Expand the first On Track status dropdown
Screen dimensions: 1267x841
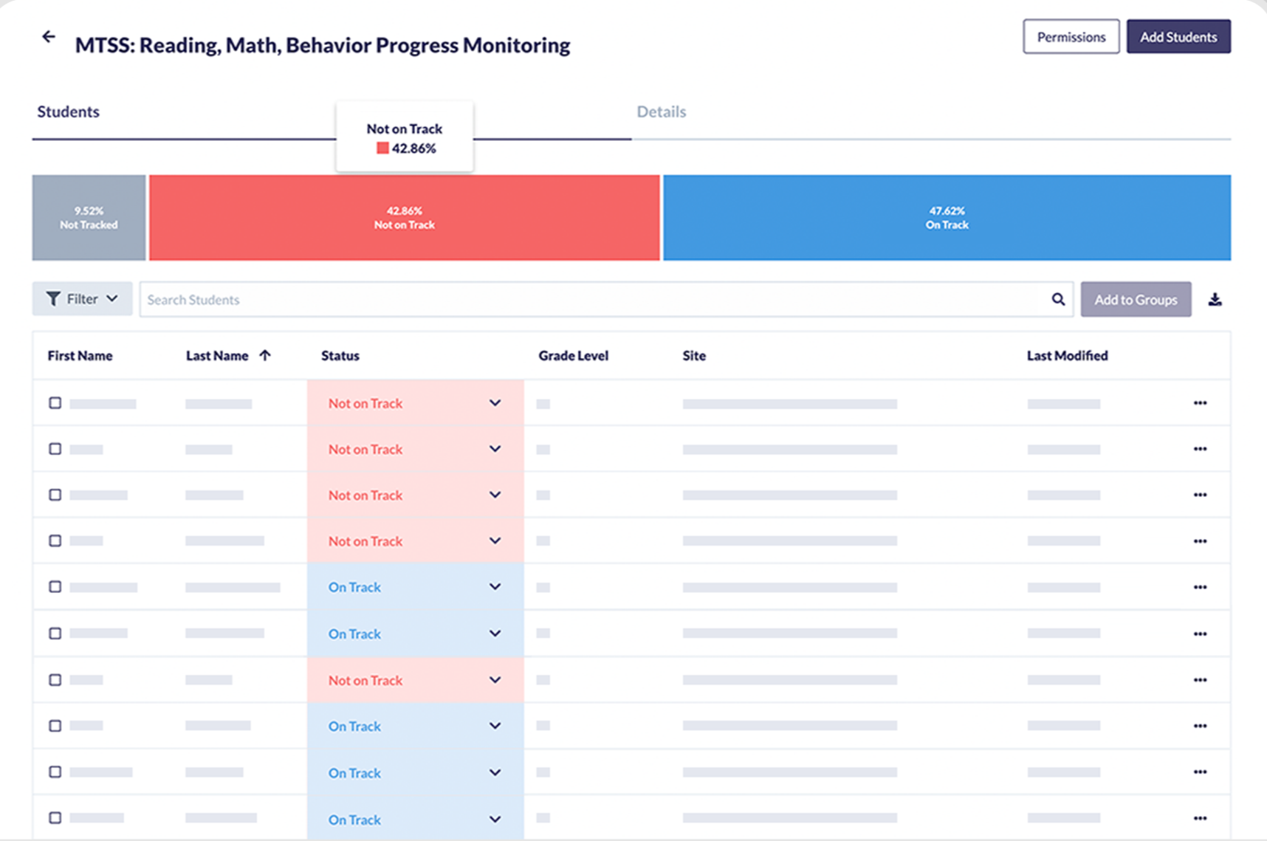(x=495, y=587)
